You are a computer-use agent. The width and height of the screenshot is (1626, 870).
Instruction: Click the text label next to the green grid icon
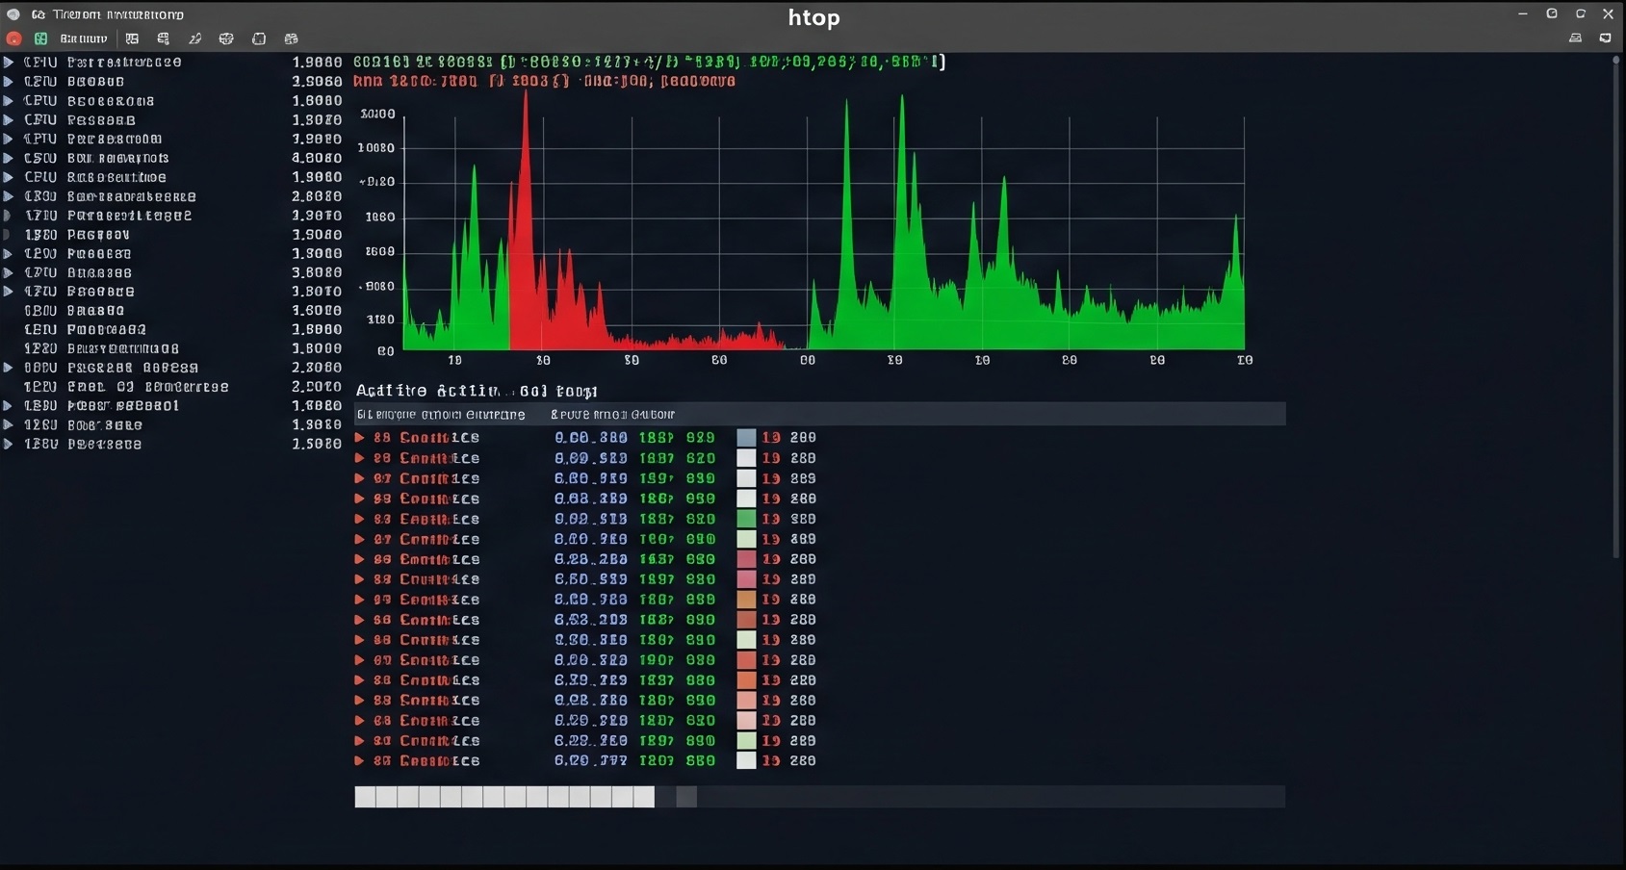84,39
